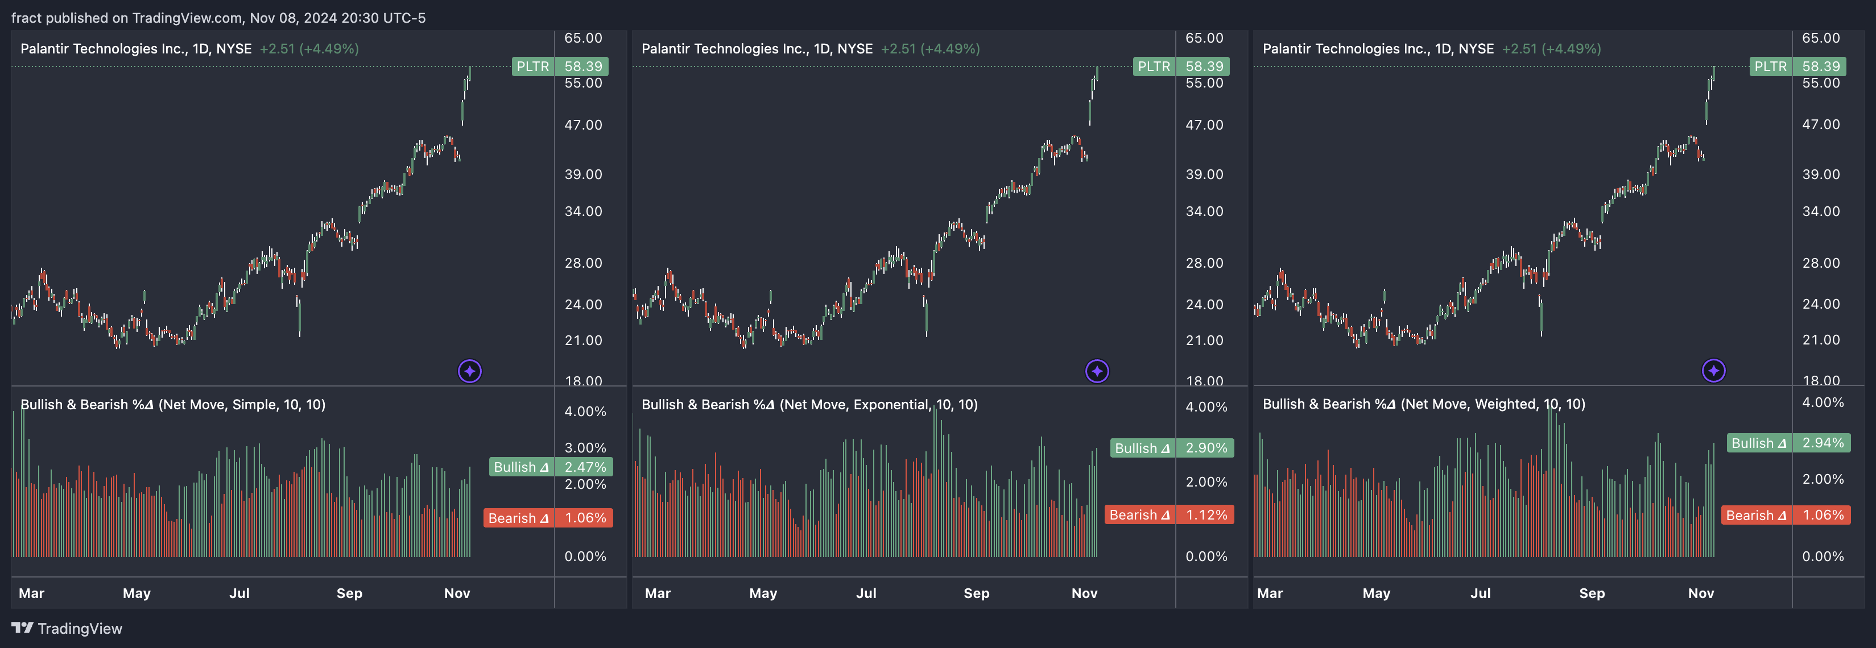Screen dimensions: 1876x648
Task: Click the purple event marker on the middle chart
Action: (1097, 371)
